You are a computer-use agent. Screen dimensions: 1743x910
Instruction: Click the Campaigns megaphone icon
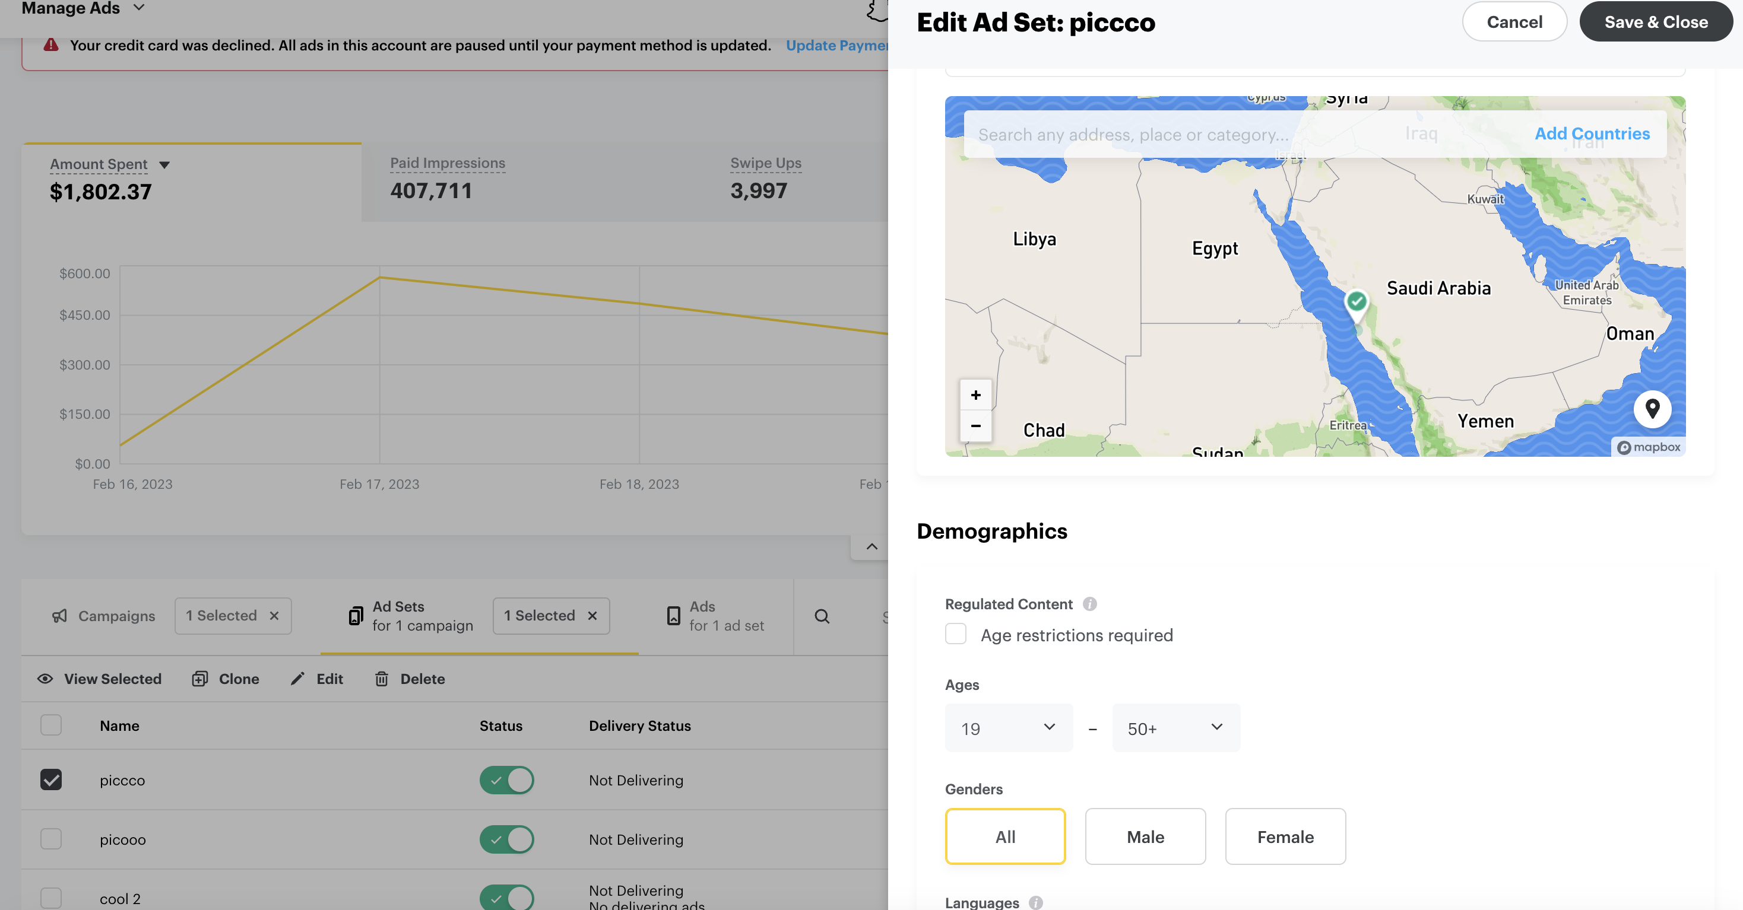tap(59, 616)
